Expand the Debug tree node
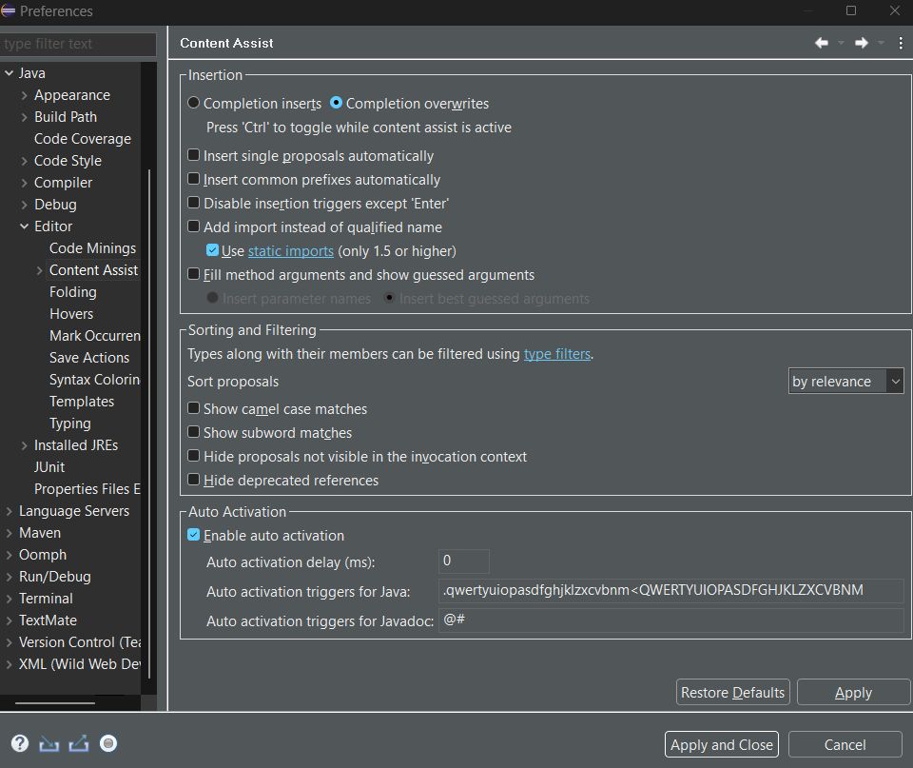The height and width of the screenshot is (768, 913). pos(24,205)
